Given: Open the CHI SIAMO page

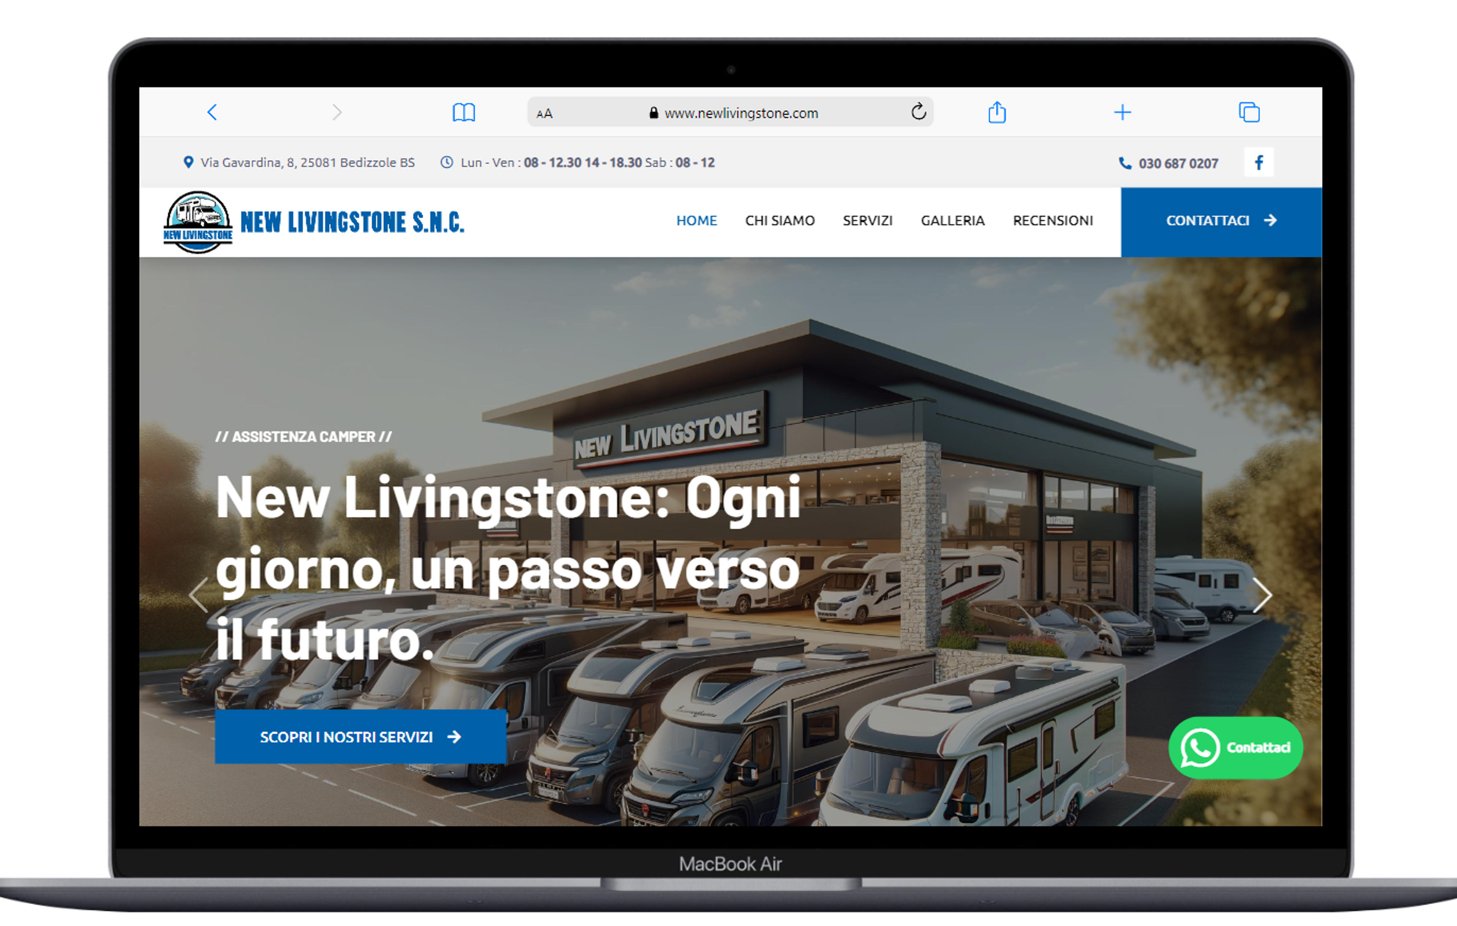Looking at the screenshot, I should (780, 221).
